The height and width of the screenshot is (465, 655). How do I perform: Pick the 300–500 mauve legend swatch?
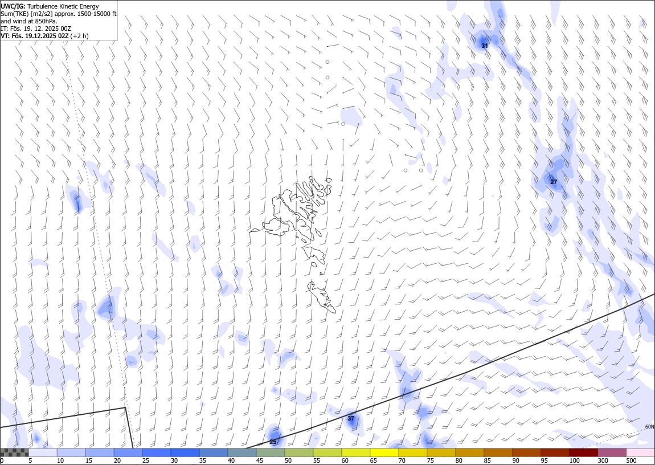click(612, 452)
